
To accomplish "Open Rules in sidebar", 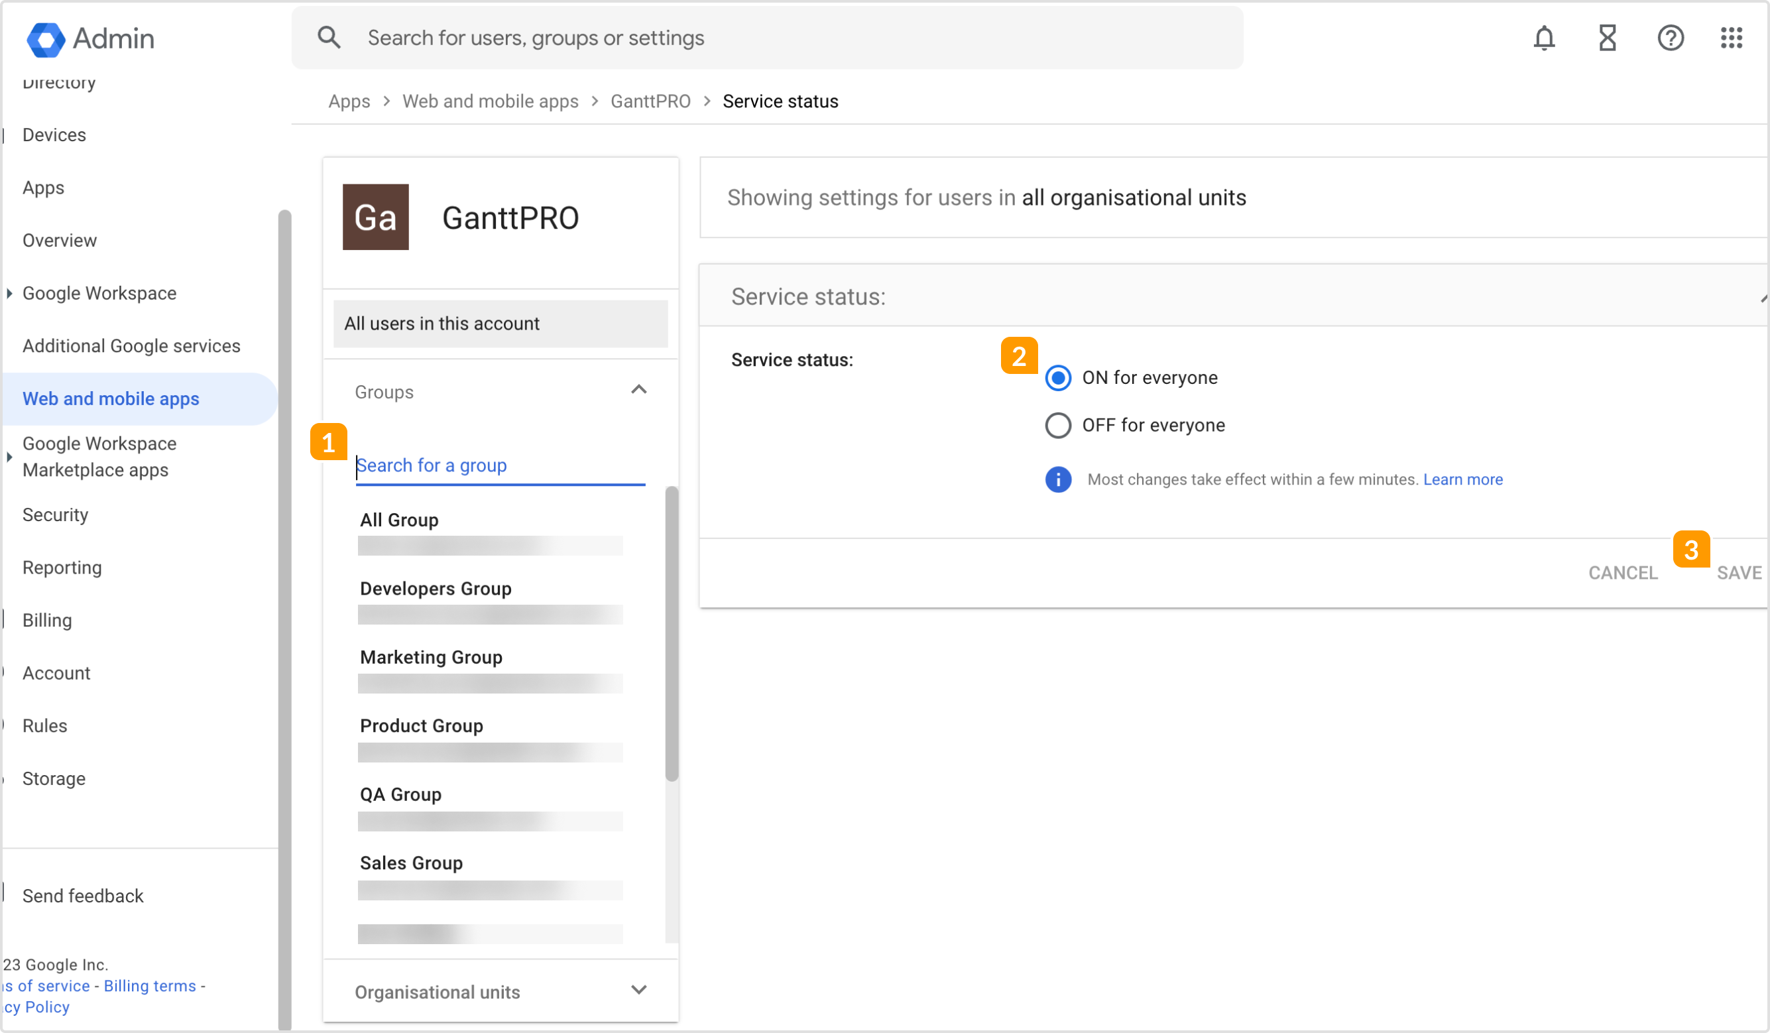I will (45, 726).
